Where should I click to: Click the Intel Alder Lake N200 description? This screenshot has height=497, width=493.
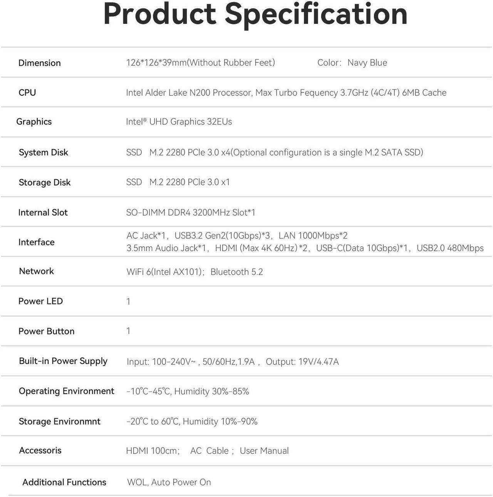point(286,92)
